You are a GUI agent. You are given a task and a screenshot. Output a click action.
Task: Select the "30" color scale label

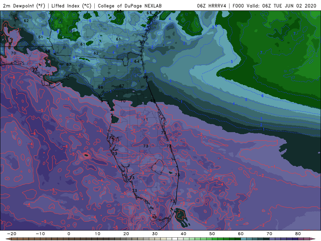155,234
